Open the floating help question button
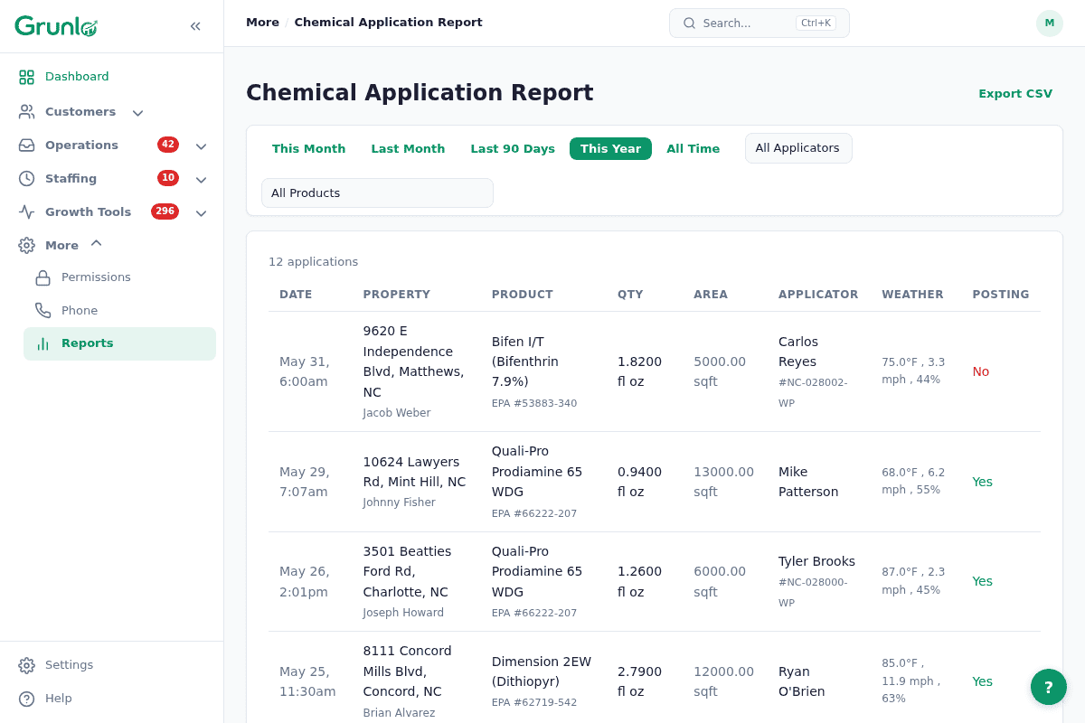1085x723 pixels. coord(1049,687)
